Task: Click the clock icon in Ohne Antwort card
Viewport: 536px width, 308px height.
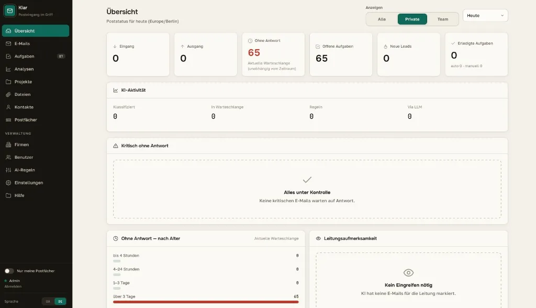Action: pos(250,41)
